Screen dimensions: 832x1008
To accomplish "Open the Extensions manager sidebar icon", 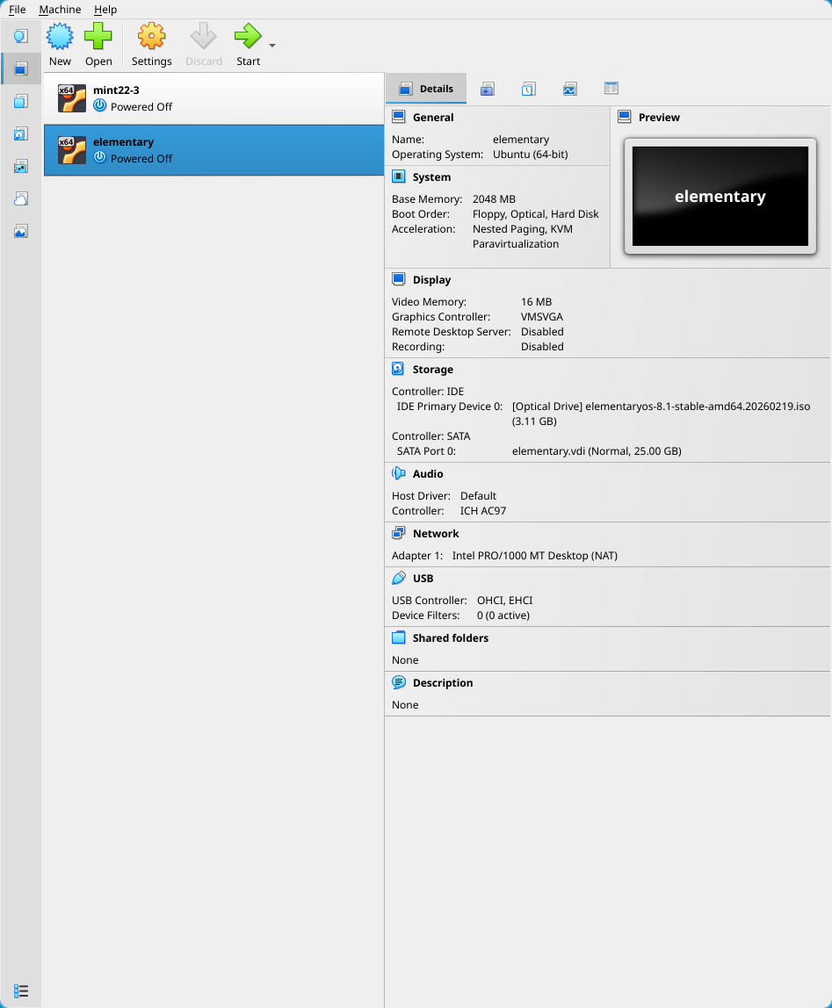I will [x=20, y=101].
